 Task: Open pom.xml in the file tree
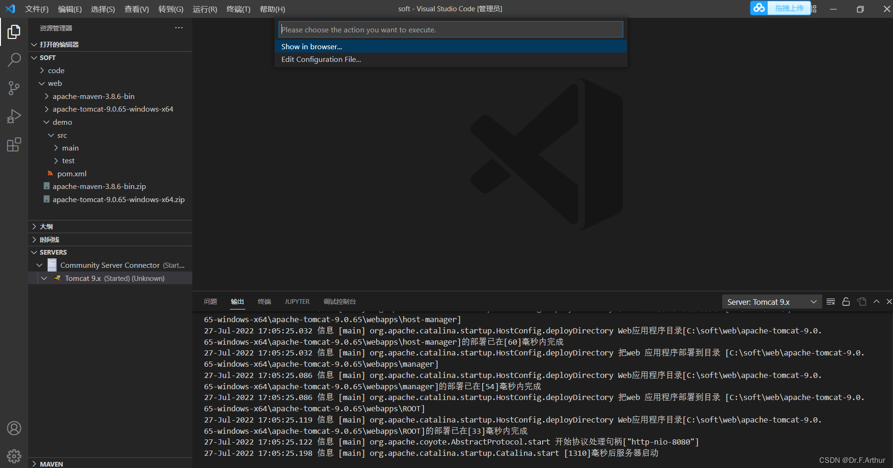tap(72, 174)
